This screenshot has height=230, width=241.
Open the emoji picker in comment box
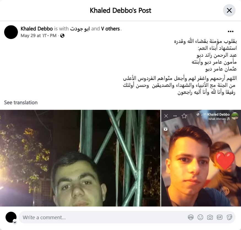point(200,217)
